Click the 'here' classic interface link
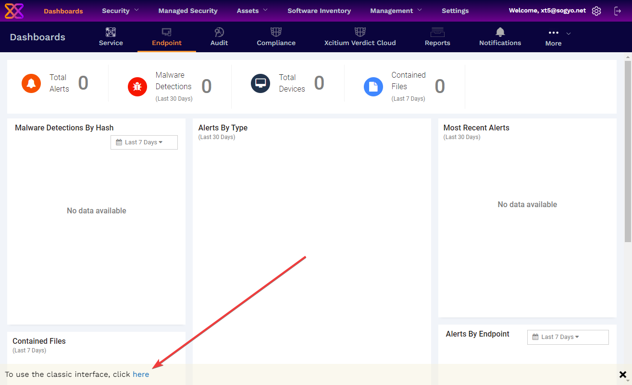The width and height of the screenshot is (632, 385). pos(141,374)
